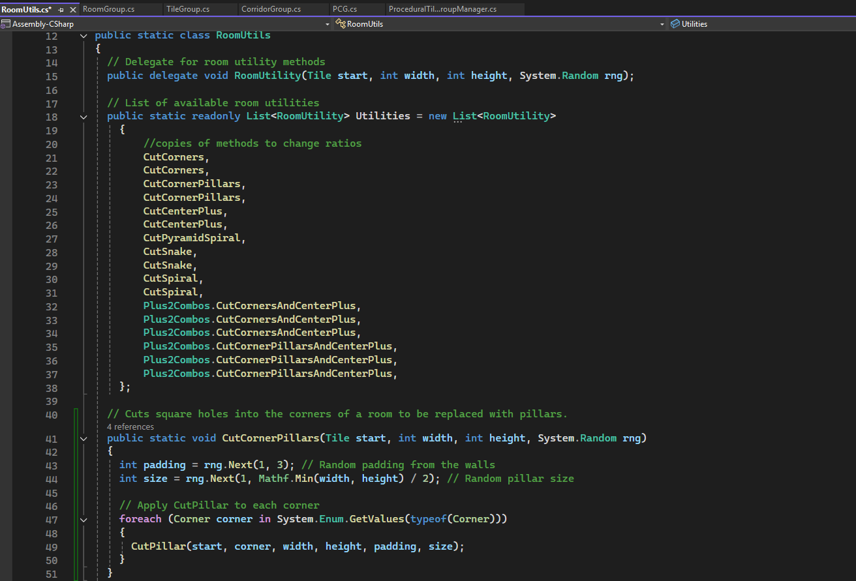This screenshot has width=856, height=581.
Task: Close the RoomUtils.cs tab
Action: (73, 10)
